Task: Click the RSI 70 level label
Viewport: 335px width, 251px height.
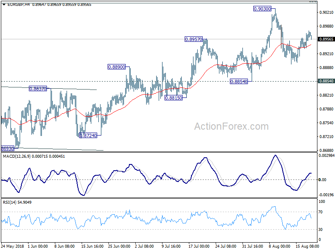Action: coord(320,212)
